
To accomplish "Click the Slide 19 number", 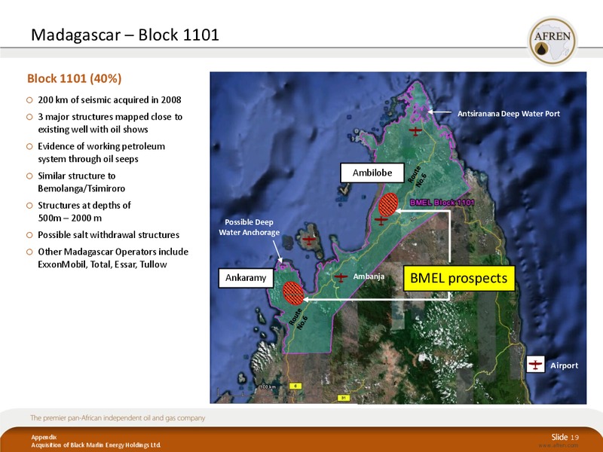I will [x=565, y=437].
